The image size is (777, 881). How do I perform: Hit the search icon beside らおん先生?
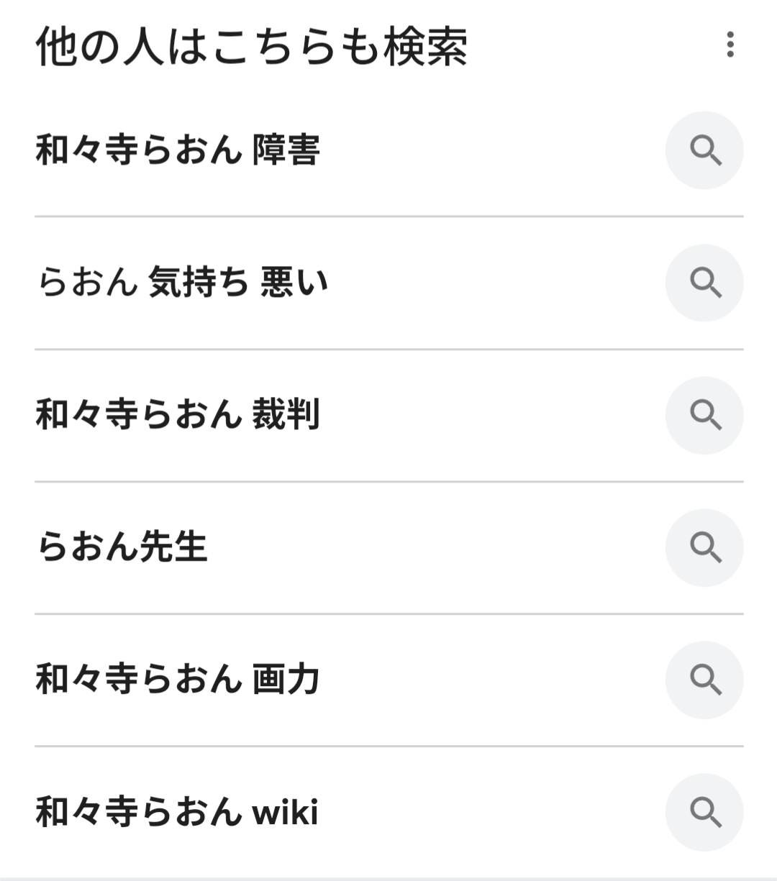click(x=704, y=547)
